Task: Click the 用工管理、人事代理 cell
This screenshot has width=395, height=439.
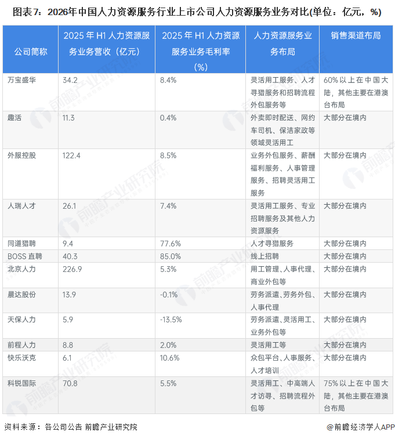Action: coord(282,275)
